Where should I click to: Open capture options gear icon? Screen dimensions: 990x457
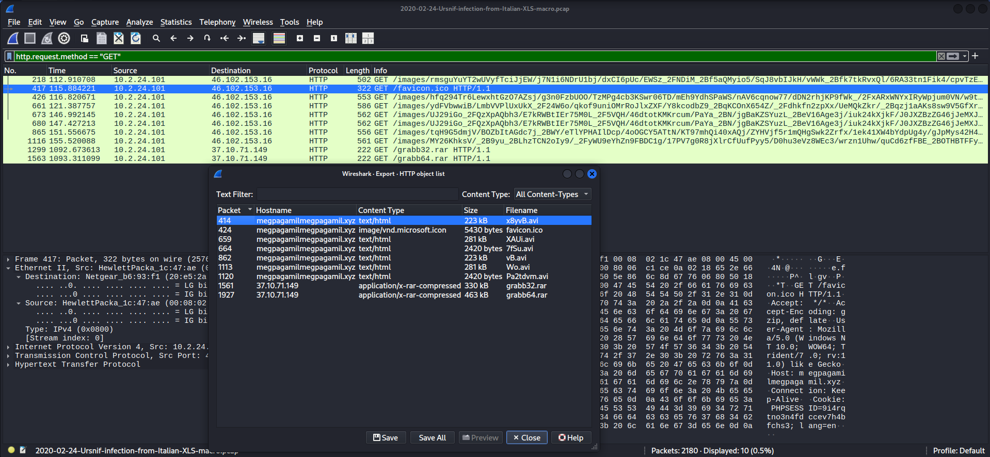(64, 38)
